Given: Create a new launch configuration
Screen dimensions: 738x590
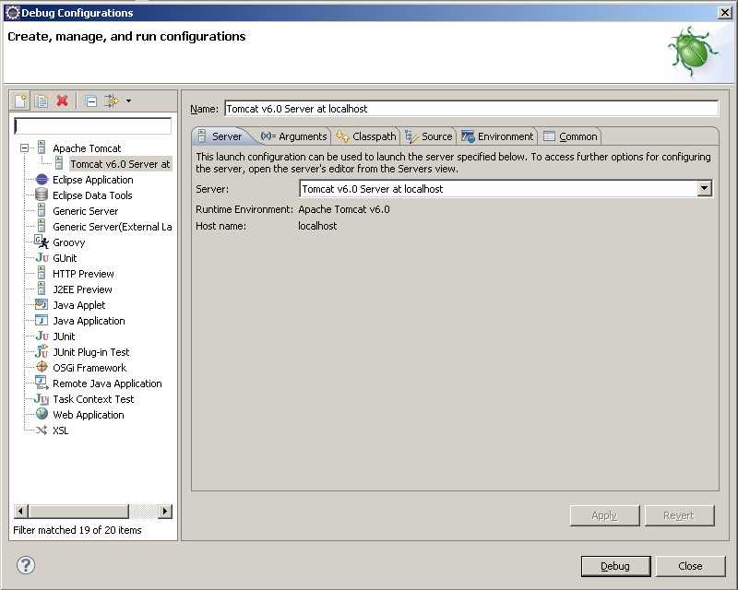Looking at the screenshot, I should point(21,100).
